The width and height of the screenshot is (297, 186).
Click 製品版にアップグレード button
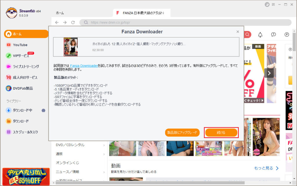[182, 132]
